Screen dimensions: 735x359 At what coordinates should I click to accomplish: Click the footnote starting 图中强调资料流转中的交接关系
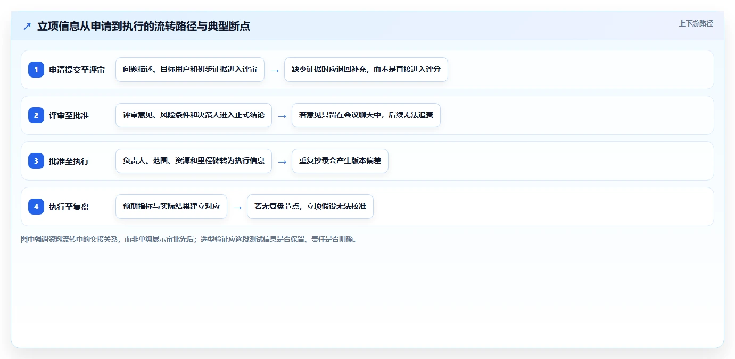(189, 239)
